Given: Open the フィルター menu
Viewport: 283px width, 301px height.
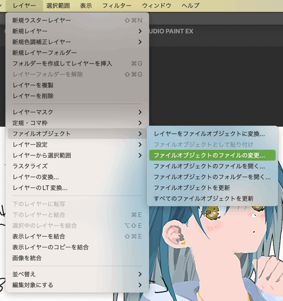Looking at the screenshot, I should (x=117, y=6).
